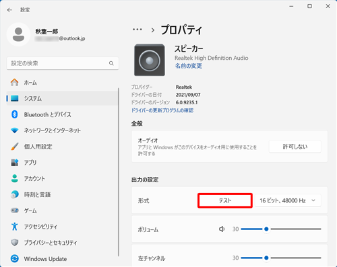Open ネットワークとインターネット settings
Image resolution: width=337 pixels, height=267 pixels.
pos(63,130)
